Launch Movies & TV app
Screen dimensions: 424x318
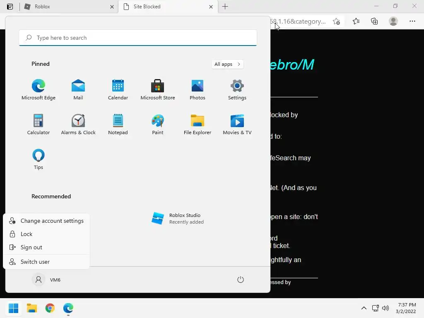(x=237, y=124)
